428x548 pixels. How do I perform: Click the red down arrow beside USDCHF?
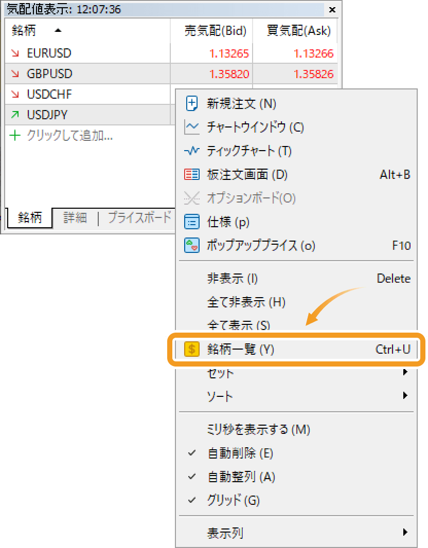coord(15,94)
